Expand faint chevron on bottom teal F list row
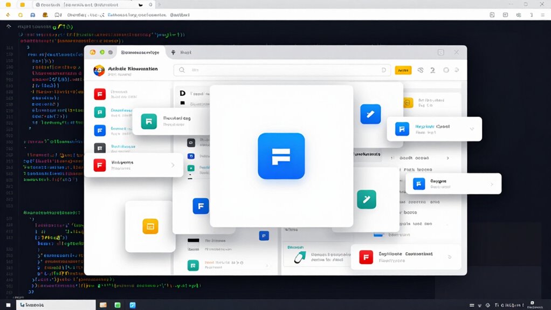This screenshot has width=551, height=310. tap(267, 266)
